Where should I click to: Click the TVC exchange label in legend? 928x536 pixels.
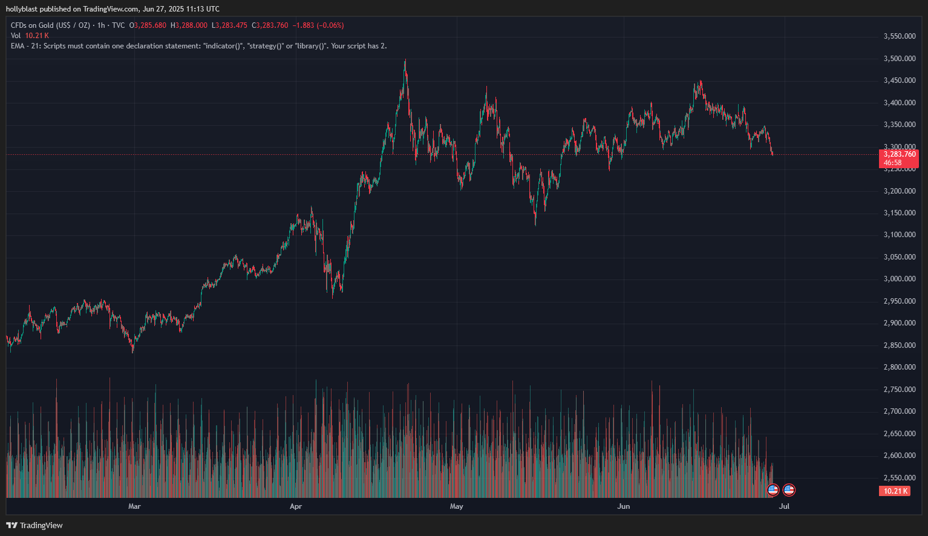click(118, 25)
